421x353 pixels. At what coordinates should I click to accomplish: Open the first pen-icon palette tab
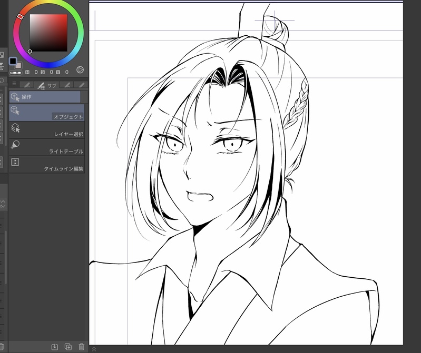point(27,85)
